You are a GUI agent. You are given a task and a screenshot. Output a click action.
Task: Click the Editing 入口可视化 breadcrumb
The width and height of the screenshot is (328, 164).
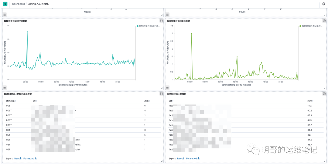tap(38, 4)
